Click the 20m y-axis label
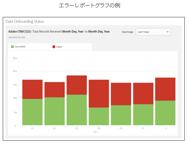This screenshot has width=188, height=144. [15, 71]
